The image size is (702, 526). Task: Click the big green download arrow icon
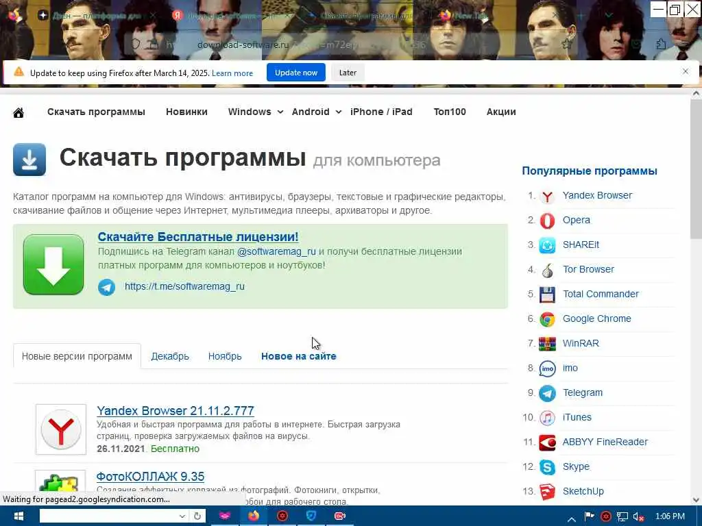53,264
